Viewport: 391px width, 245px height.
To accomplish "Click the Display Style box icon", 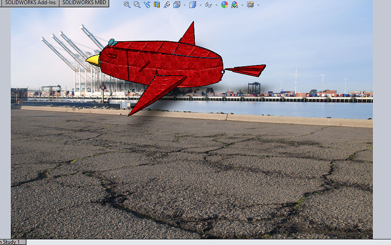I will [192, 5].
